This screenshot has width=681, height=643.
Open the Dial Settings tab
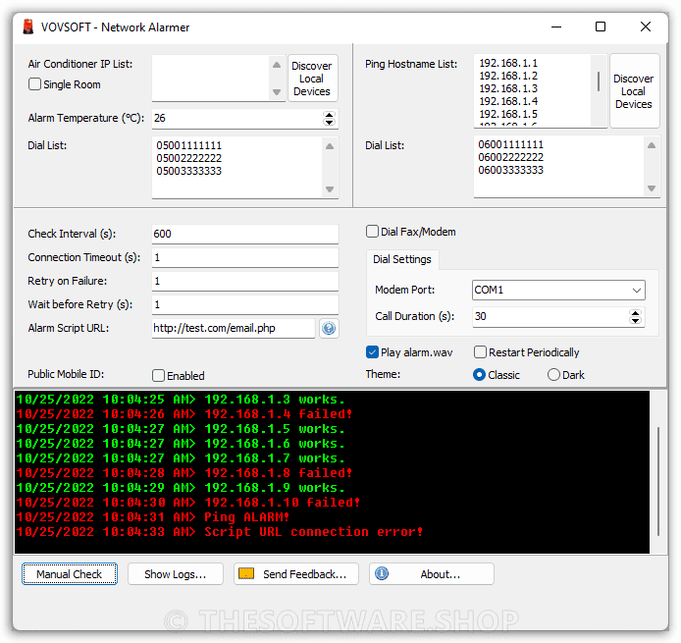pos(402,259)
